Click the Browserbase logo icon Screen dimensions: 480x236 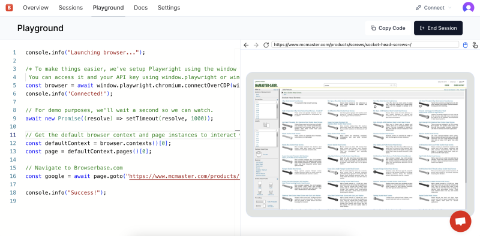pos(9,8)
